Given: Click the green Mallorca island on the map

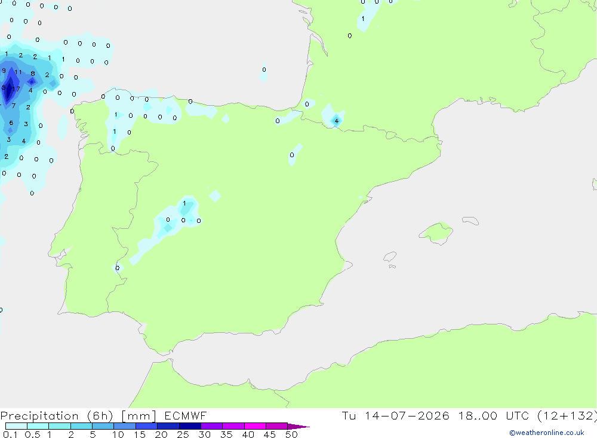Looking at the screenshot, I should 436,232.
